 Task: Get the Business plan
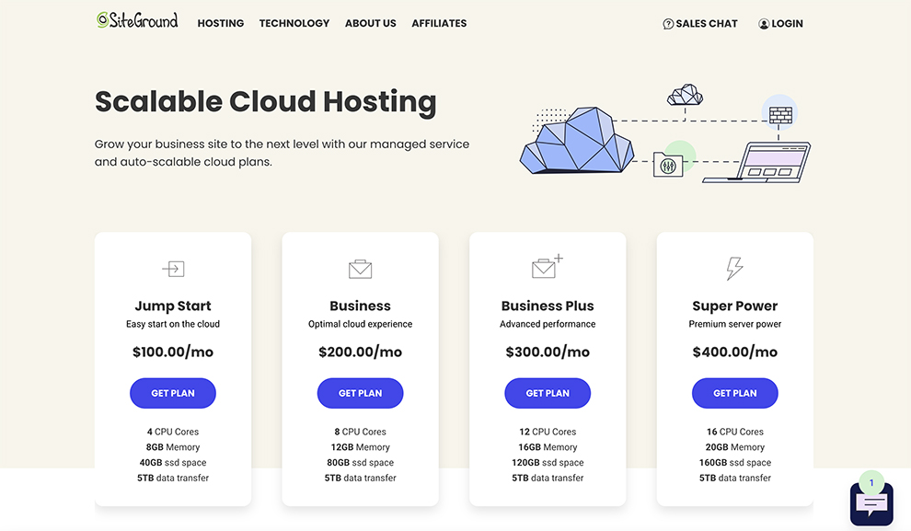pyautogui.click(x=360, y=393)
